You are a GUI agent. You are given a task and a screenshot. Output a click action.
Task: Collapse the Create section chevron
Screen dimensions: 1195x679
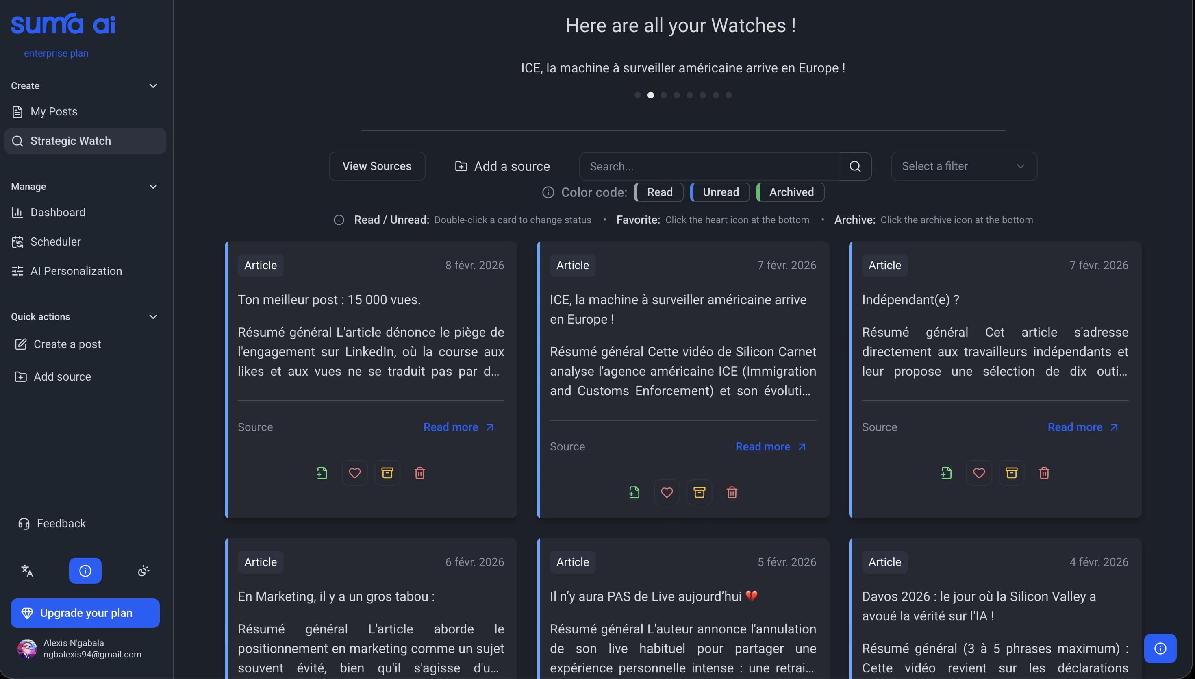point(153,86)
